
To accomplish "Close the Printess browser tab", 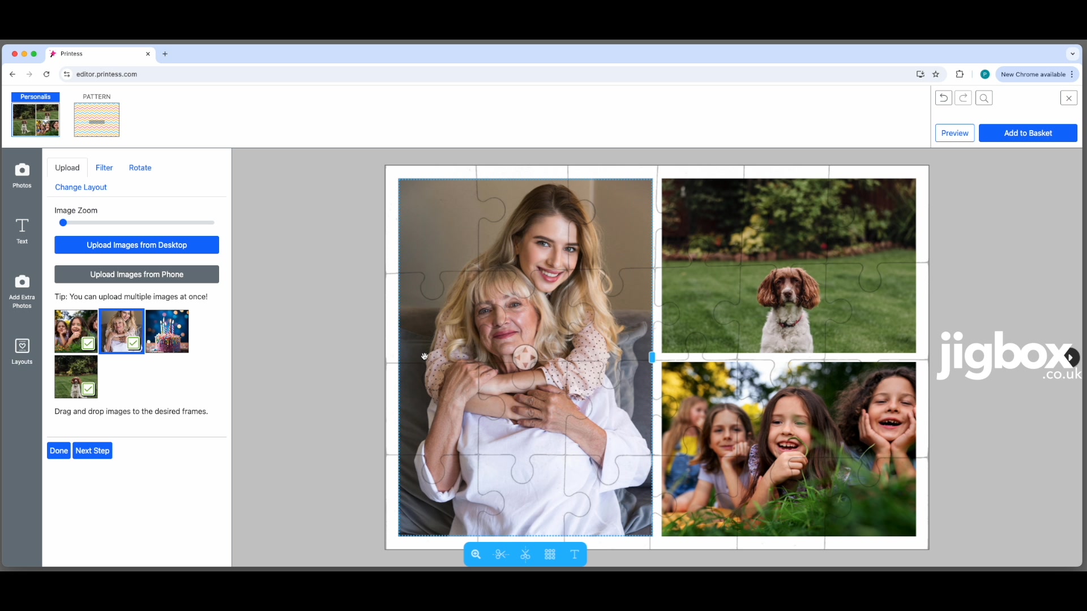I will point(148,54).
